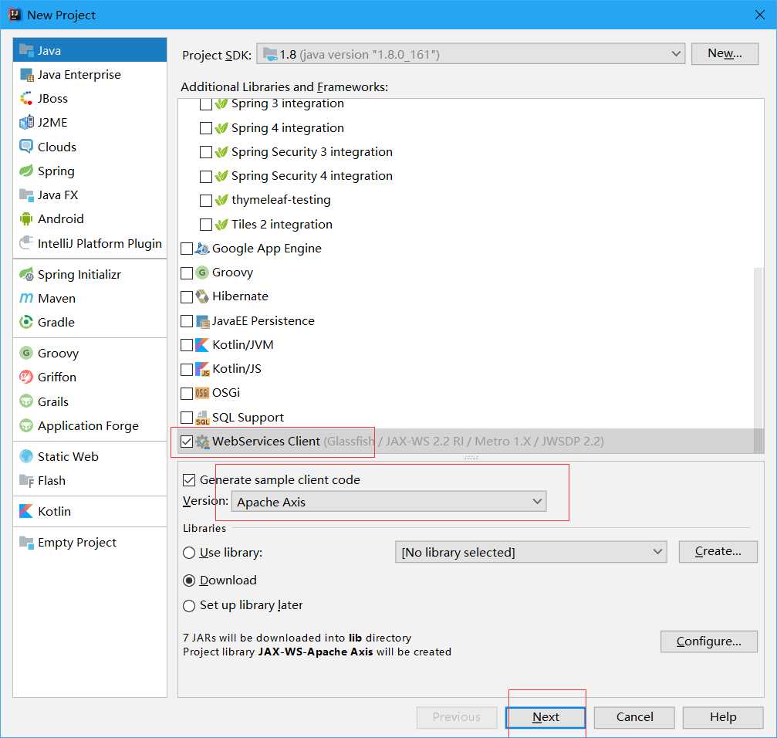Select the Kotlin icon in sidebar

click(26, 511)
